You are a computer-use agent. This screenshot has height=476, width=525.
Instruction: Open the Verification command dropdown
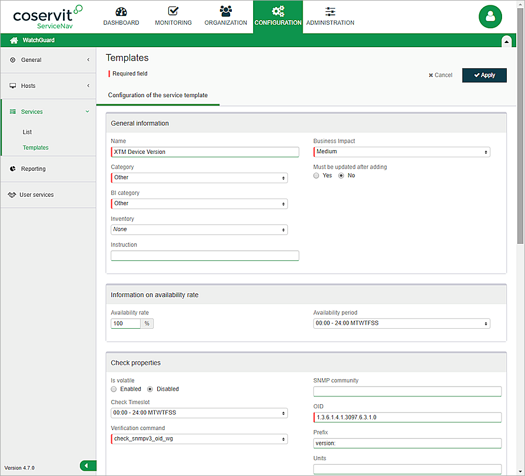199,439
